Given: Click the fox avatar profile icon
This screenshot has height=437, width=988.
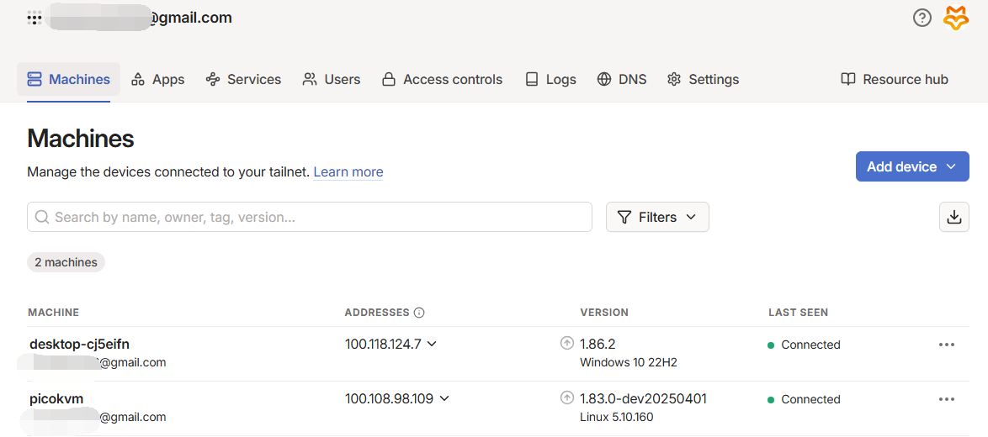Looking at the screenshot, I should [956, 18].
